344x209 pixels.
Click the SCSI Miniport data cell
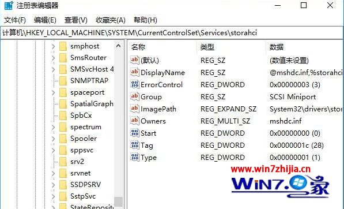293,97
